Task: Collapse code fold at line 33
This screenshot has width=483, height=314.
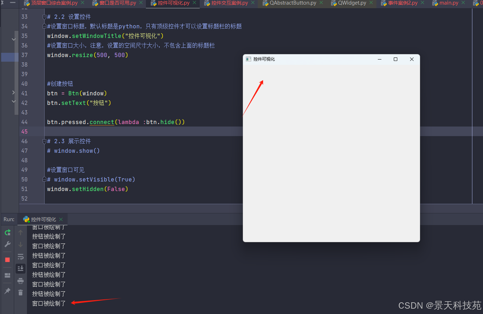Action: pos(44,17)
